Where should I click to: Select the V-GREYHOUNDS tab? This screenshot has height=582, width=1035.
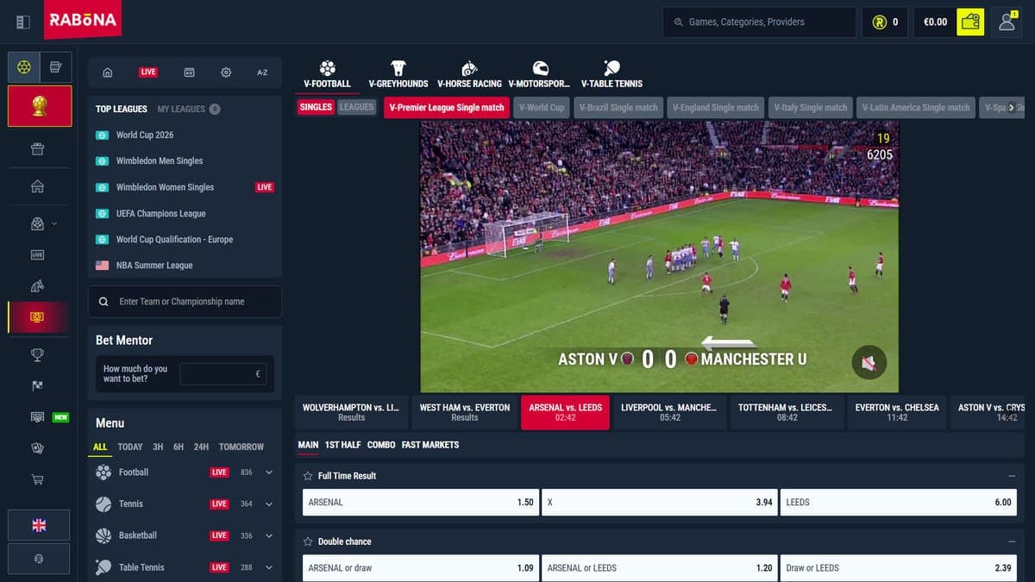pos(398,74)
